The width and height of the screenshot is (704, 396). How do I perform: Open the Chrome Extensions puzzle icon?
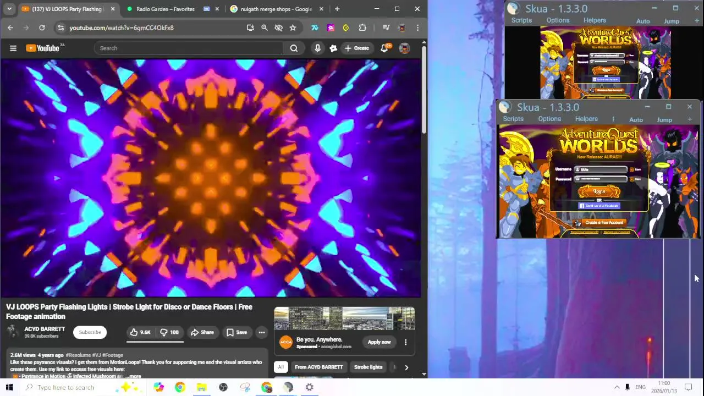pos(362,28)
